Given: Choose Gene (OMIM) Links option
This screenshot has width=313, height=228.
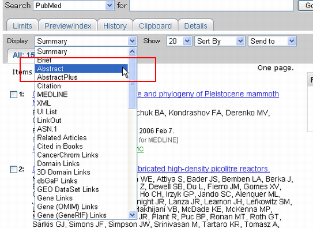Looking at the screenshot, I should [81, 207].
